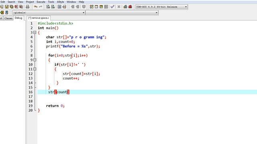
Task: Open the Search menu
Action: (11, 2)
